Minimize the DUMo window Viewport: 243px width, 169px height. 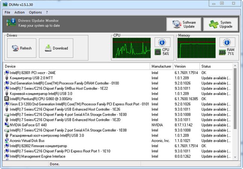pos(214,4)
